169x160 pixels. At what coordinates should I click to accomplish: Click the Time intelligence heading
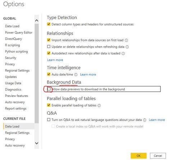coord(64,68)
